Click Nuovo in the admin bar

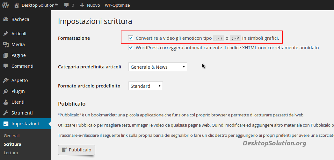(93, 5)
